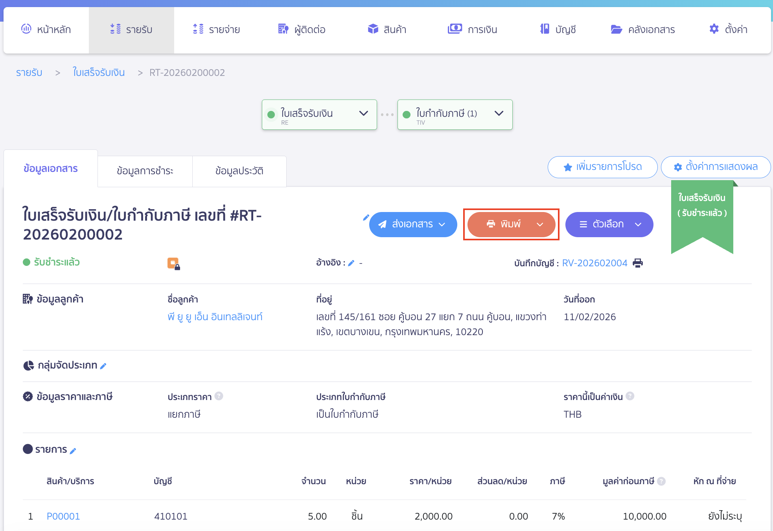The image size is (773, 531).
Task: Open the บัญชี menu in top navigation
Action: (558, 29)
